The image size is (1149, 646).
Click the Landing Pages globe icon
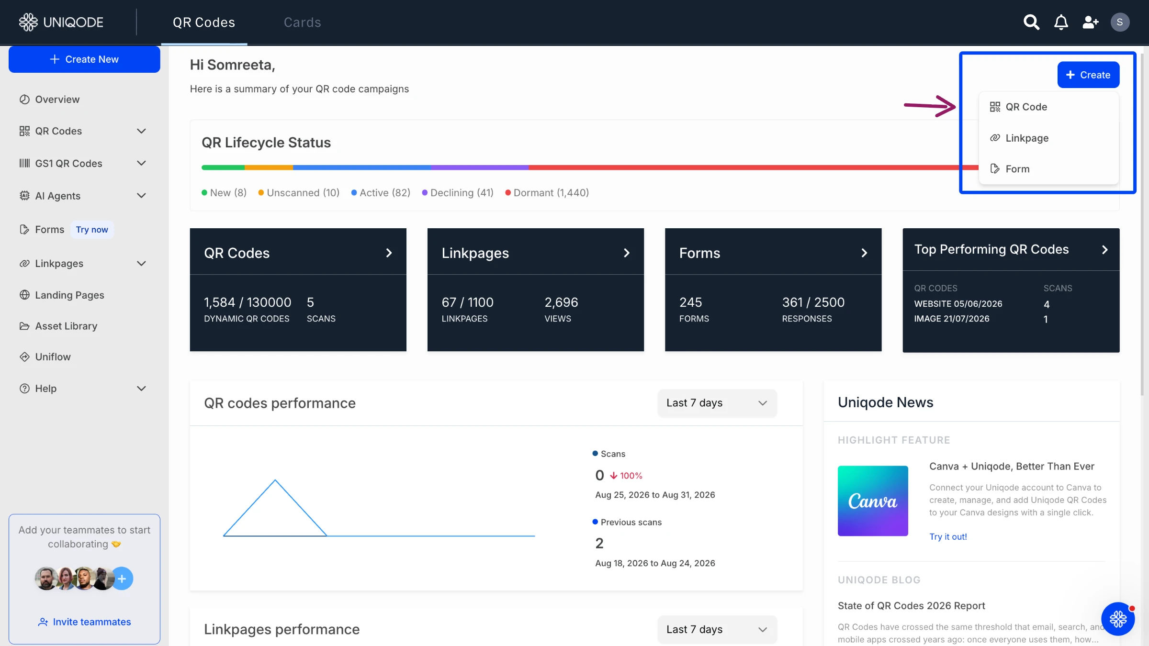click(x=24, y=295)
